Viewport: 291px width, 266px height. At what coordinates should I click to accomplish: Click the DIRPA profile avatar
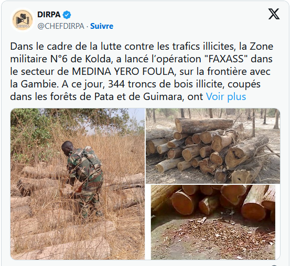coord(23,20)
